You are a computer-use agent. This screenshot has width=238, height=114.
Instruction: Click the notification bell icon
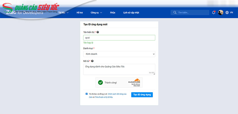214,13
